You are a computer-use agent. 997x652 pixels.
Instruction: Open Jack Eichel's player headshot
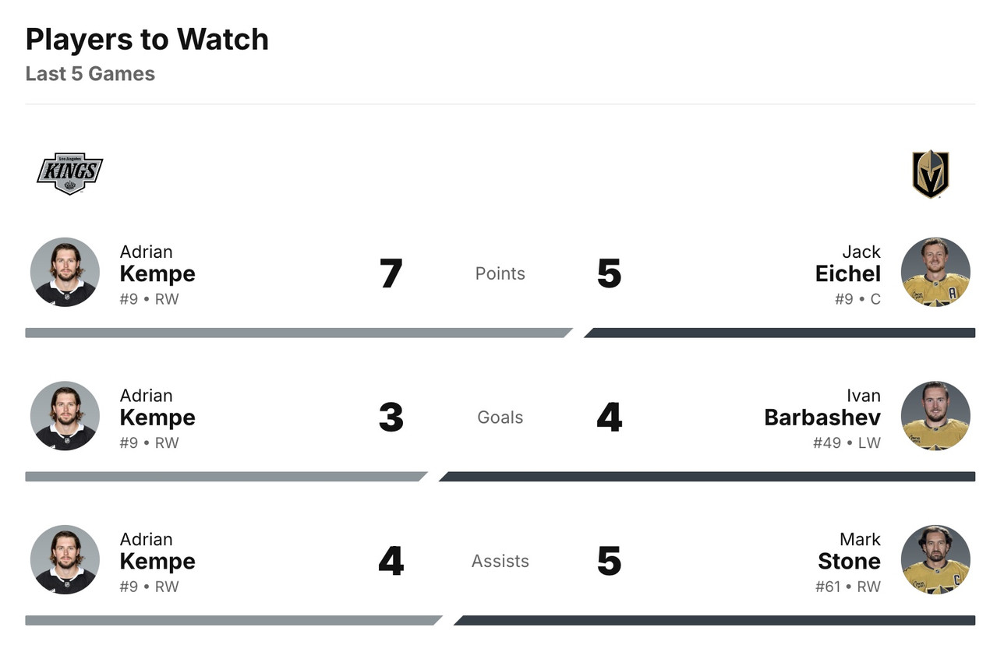(935, 272)
